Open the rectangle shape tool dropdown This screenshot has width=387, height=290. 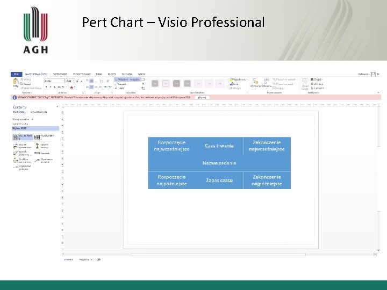tap(146, 79)
